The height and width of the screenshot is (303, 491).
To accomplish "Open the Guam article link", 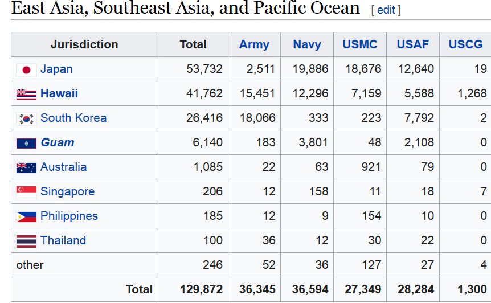I will 58,142.
